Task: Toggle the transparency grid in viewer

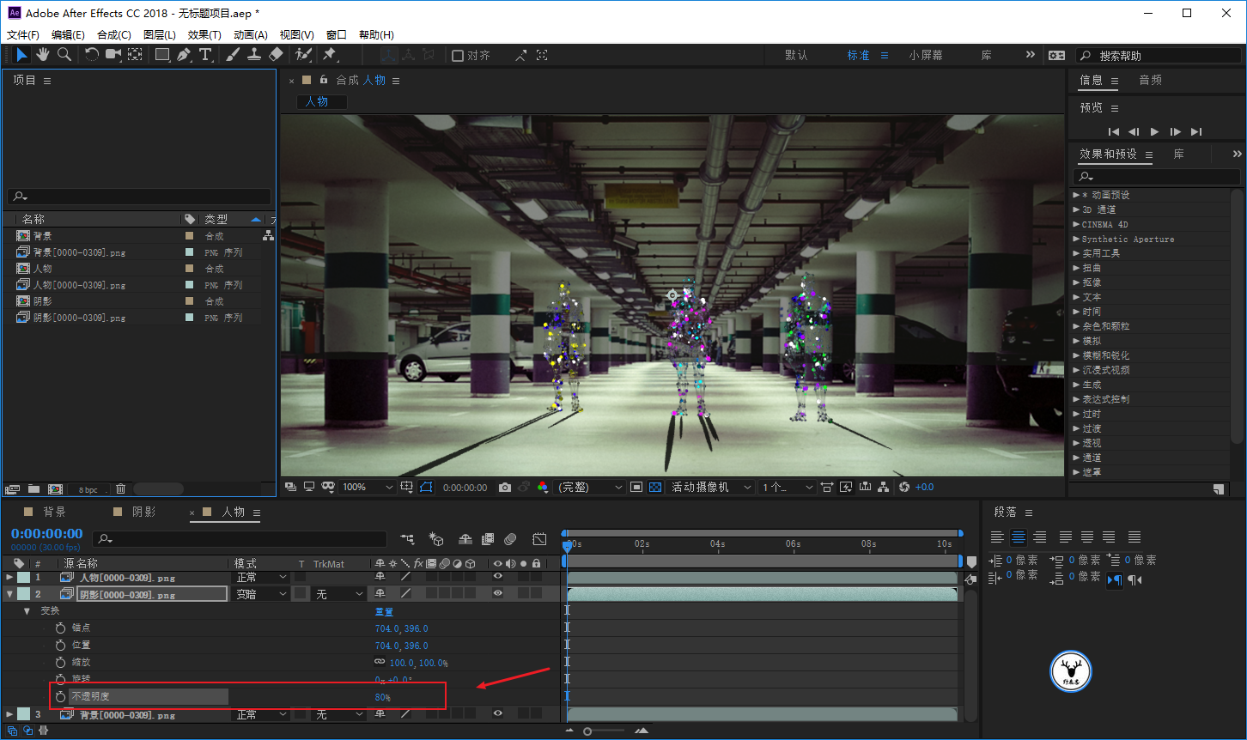Action: [655, 488]
